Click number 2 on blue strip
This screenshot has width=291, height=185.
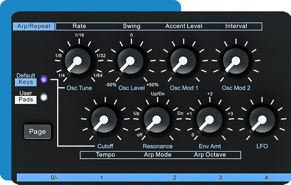pos(174,177)
